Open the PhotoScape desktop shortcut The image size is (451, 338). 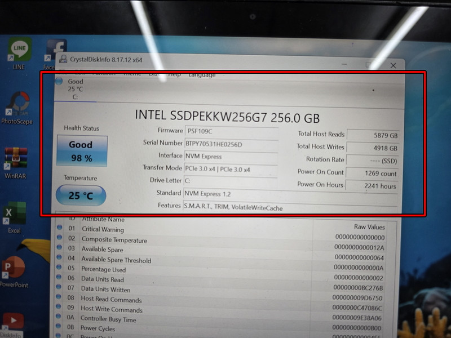coord(17,108)
